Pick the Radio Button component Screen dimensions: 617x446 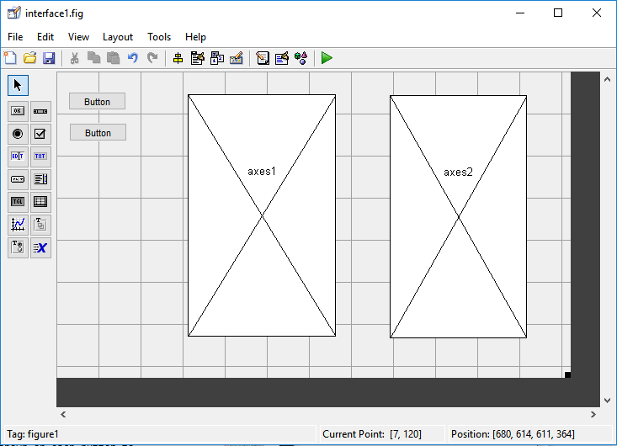(18, 134)
